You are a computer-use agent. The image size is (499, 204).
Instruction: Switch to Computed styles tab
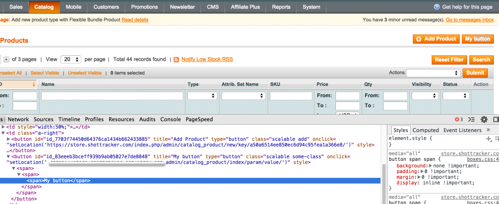[425, 130]
